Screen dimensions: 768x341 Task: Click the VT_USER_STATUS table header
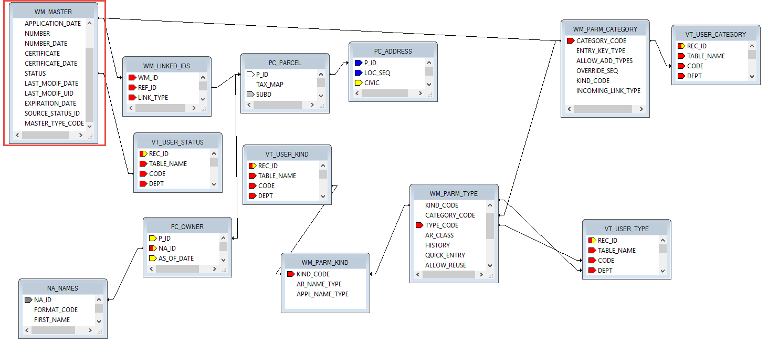coord(177,142)
